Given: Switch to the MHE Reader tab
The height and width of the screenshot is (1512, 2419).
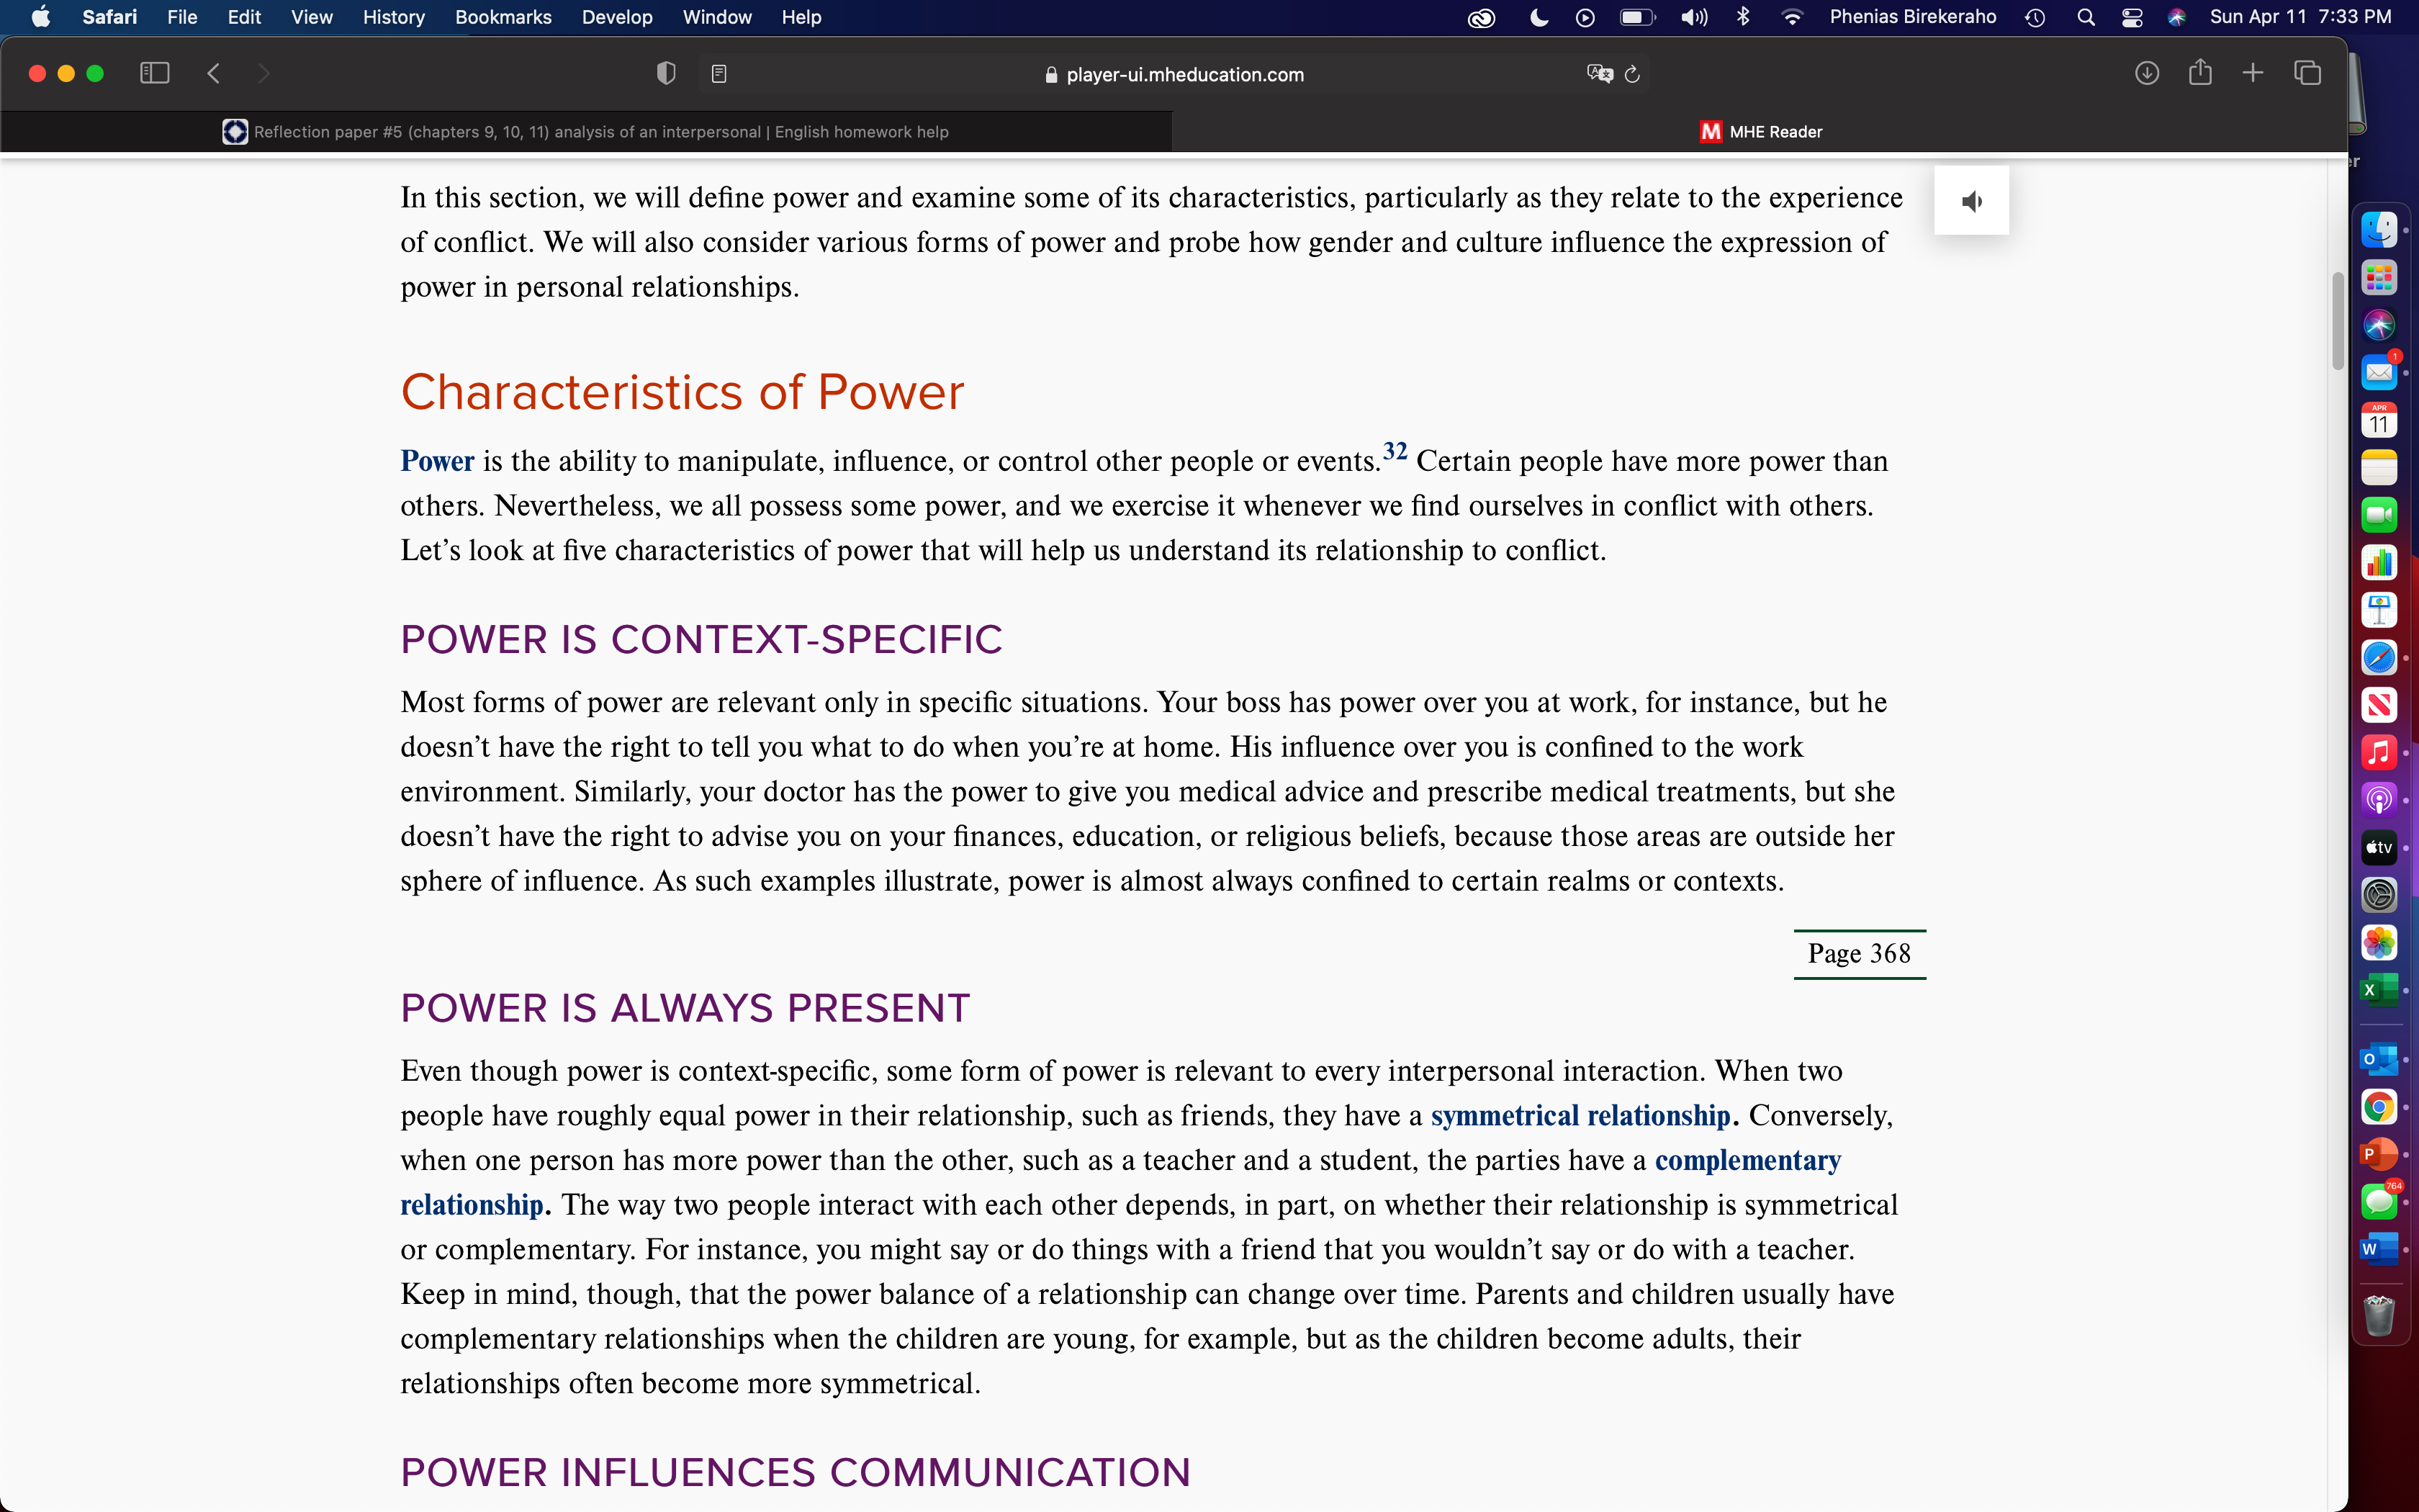Looking at the screenshot, I should point(1760,132).
